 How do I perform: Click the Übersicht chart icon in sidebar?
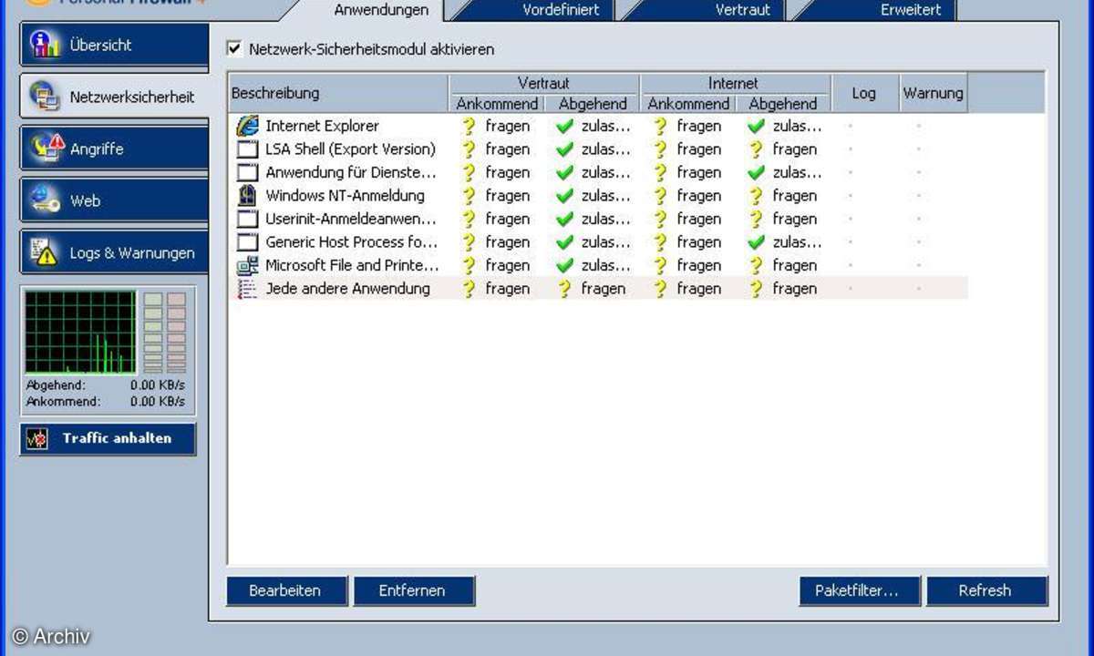pyautogui.click(x=46, y=45)
